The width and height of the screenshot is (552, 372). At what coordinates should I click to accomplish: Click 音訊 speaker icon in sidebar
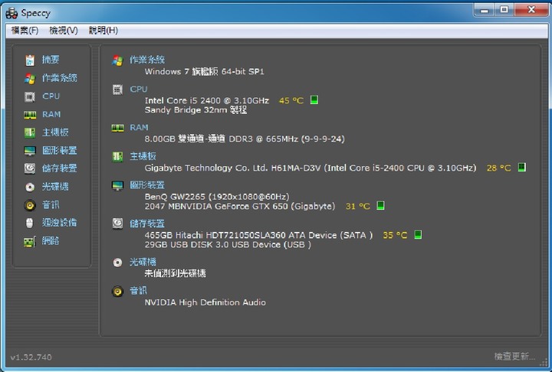30,205
